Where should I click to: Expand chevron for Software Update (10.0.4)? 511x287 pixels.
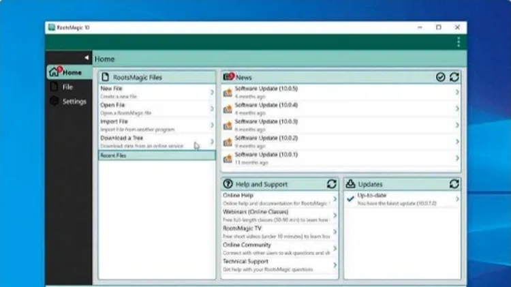pyautogui.click(x=457, y=108)
